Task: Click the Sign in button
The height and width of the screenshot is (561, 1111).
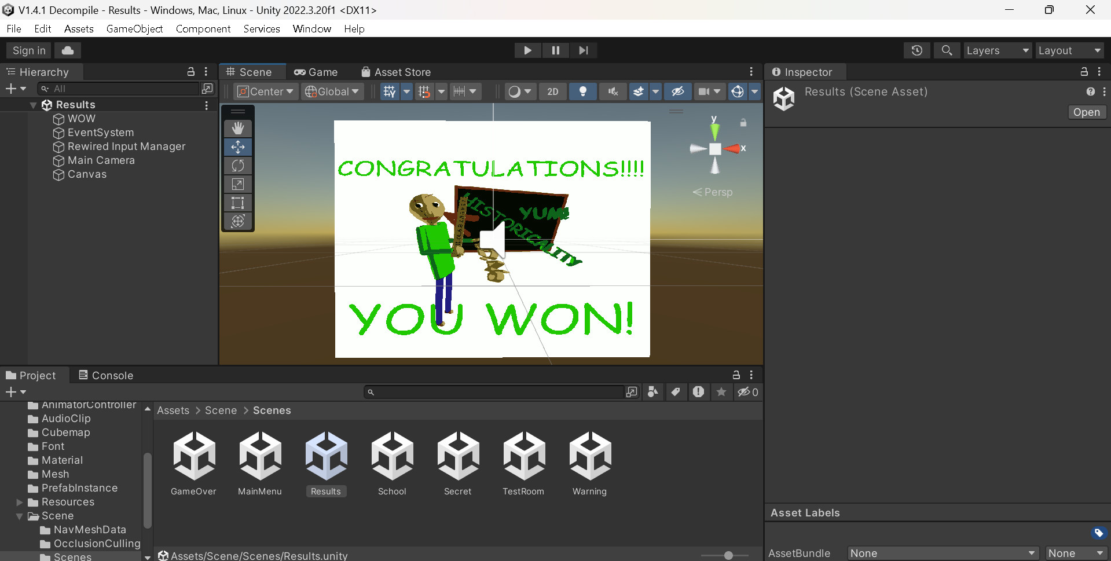Action: (x=28, y=50)
